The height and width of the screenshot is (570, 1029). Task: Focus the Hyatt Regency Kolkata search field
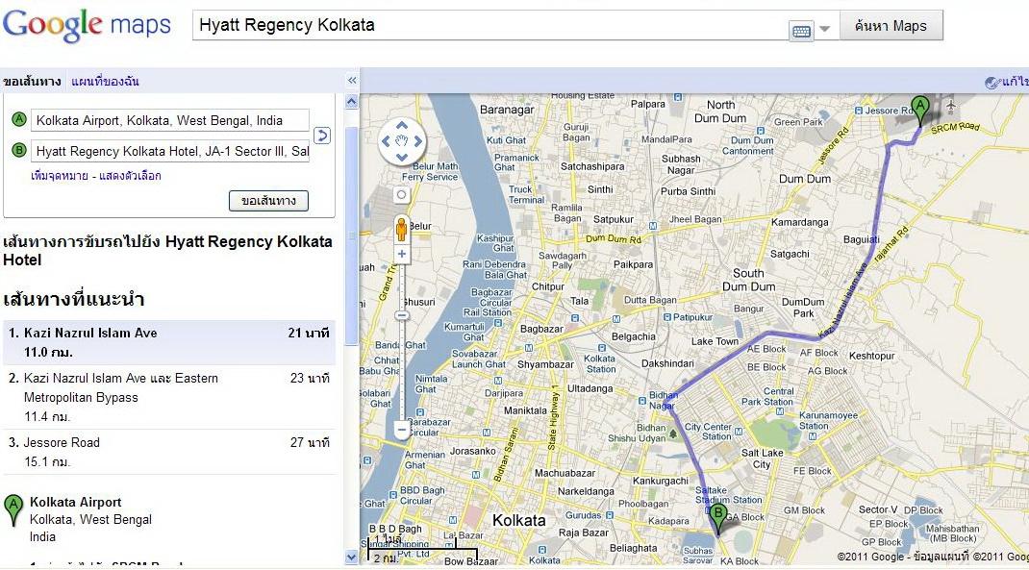(x=489, y=26)
